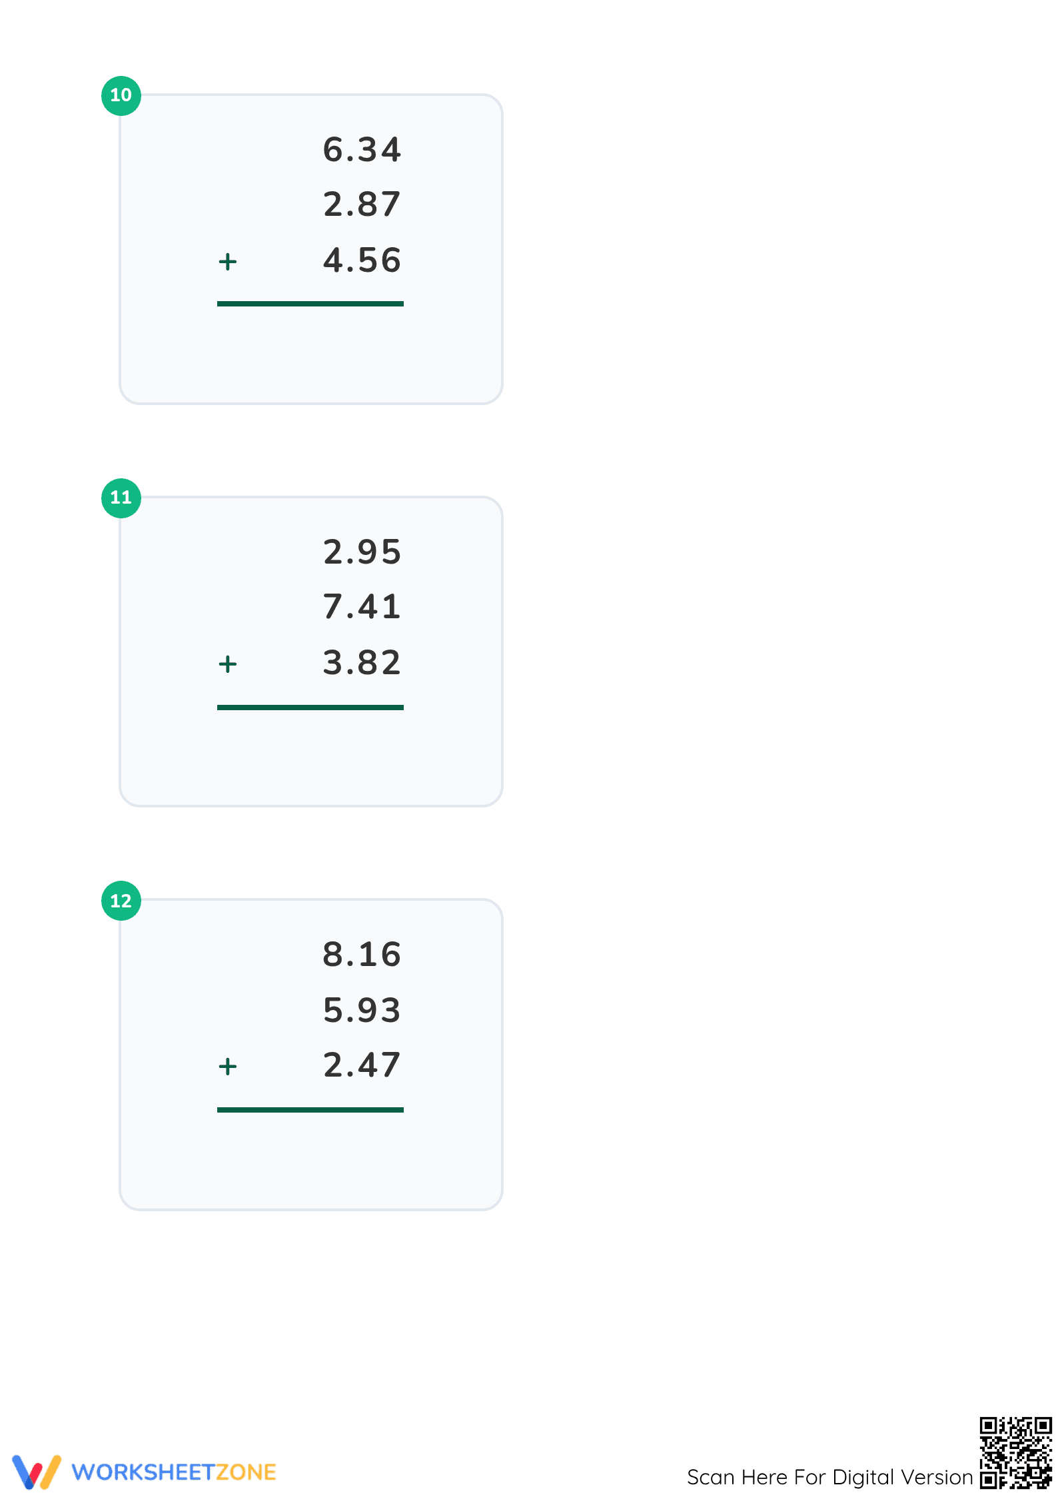The image size is (1058, 1495).
Task: Click the plus sign in problem 12
Action: pos(228,1067)
